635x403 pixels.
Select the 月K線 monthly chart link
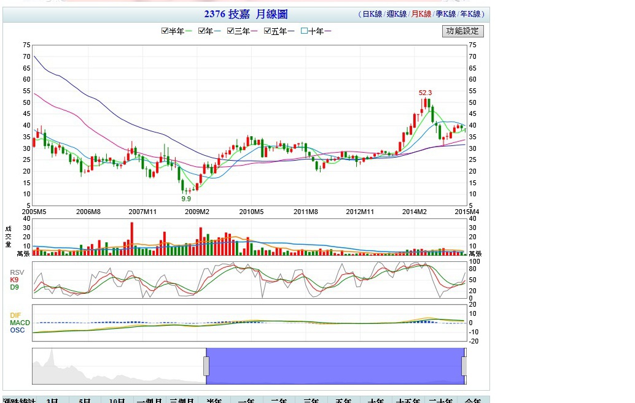click(421, 14)
